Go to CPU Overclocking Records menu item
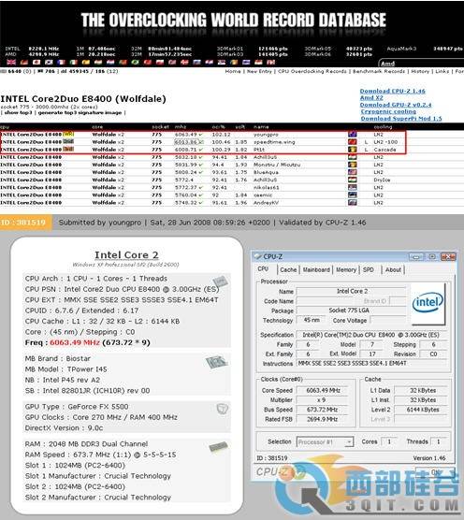 (x=312, y=71)
